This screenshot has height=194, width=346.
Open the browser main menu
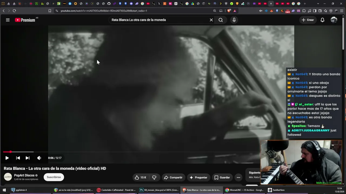[342, 11]
